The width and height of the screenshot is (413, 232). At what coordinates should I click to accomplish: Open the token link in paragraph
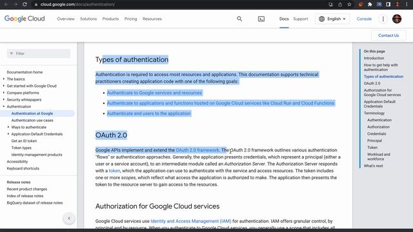[114, 171]
